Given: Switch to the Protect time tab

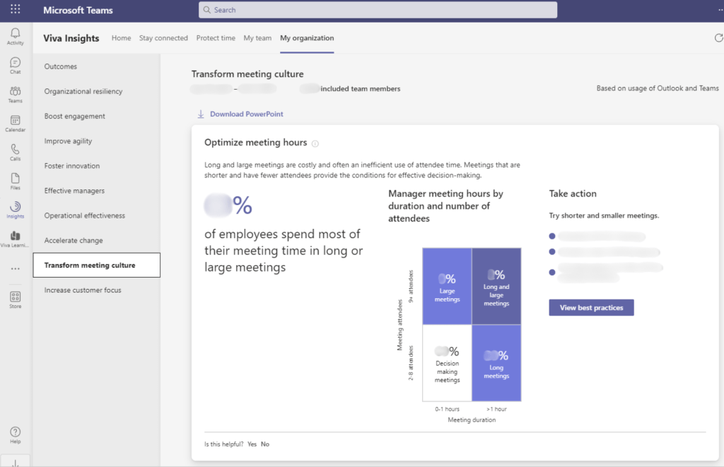Looking at the screenshot, I should click(216, 38).
